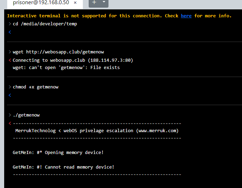242x188 pixels.
Task: Click the prompt chevron before the cd command
Action: [10, 24]
